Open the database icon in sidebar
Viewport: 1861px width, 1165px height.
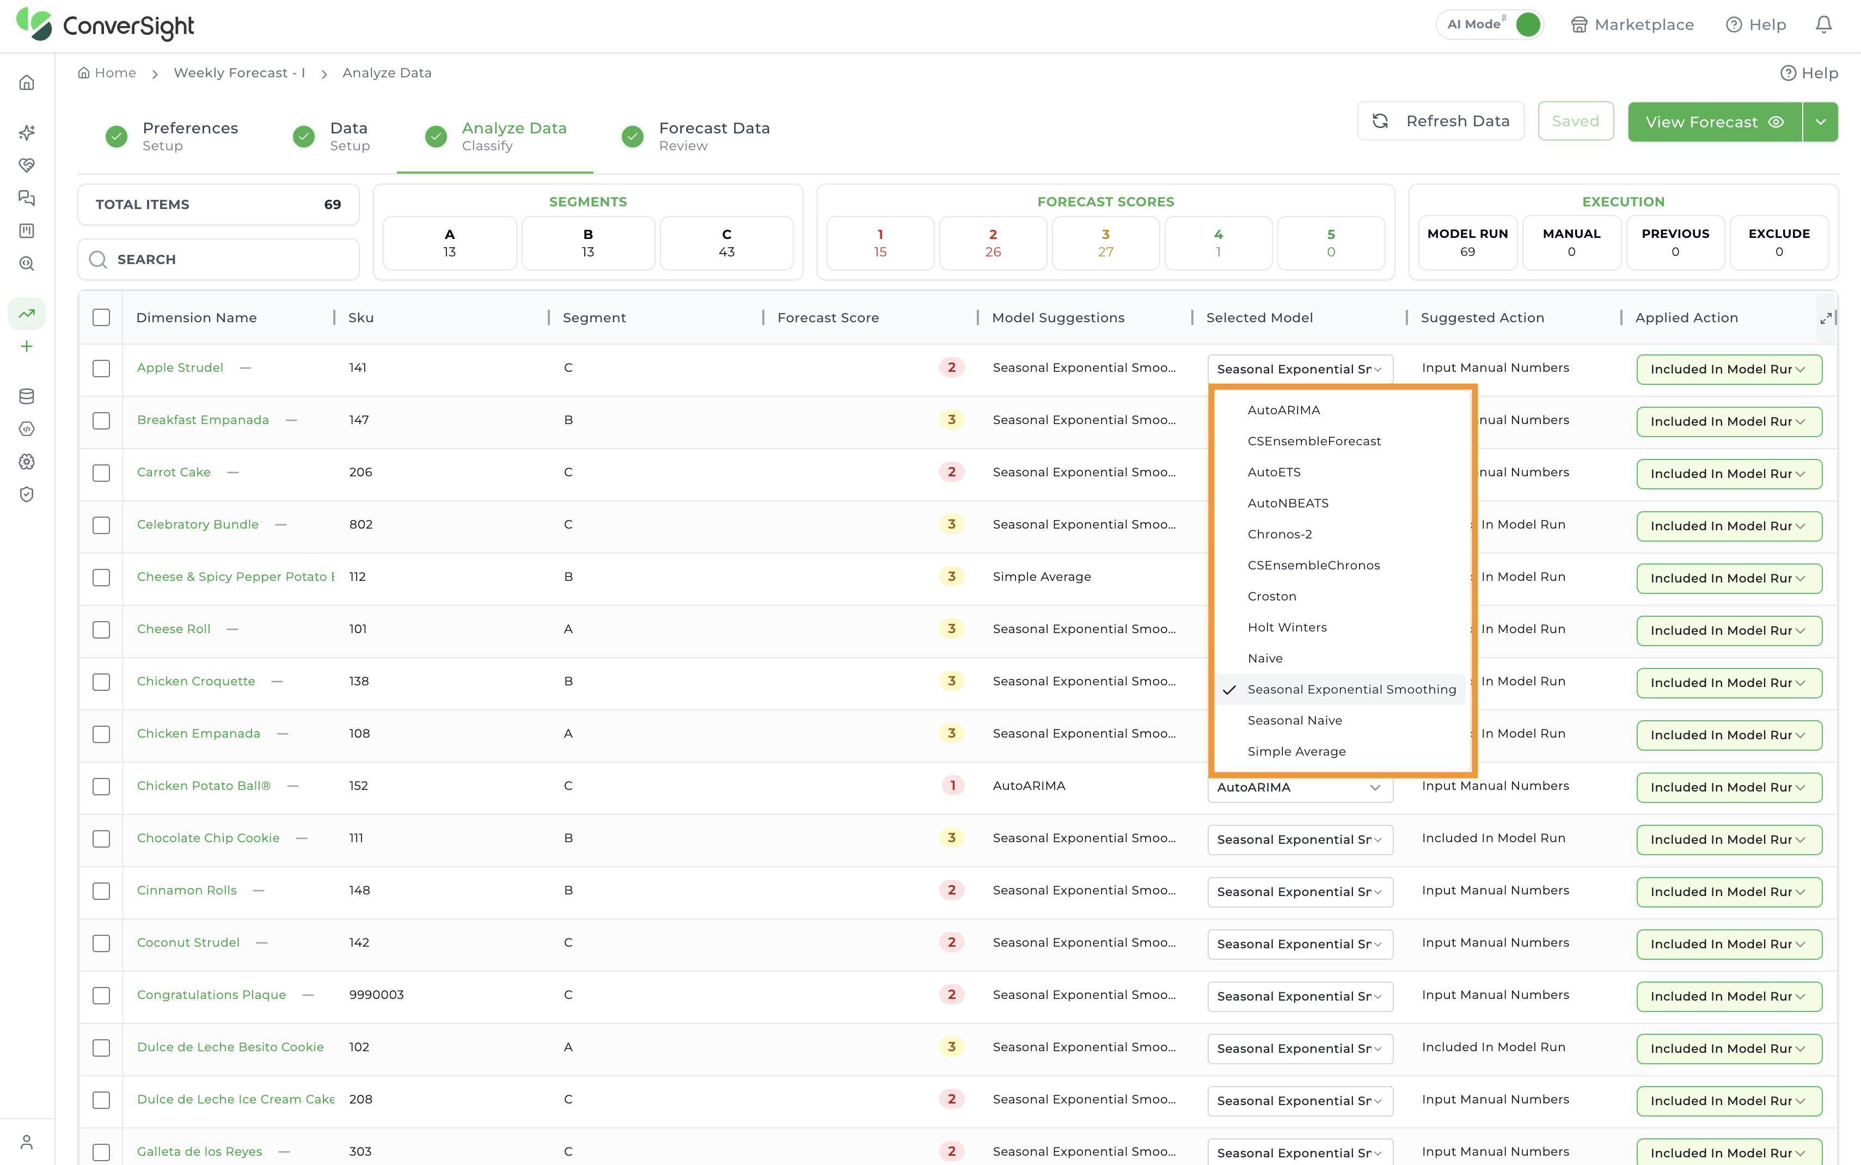27,396
